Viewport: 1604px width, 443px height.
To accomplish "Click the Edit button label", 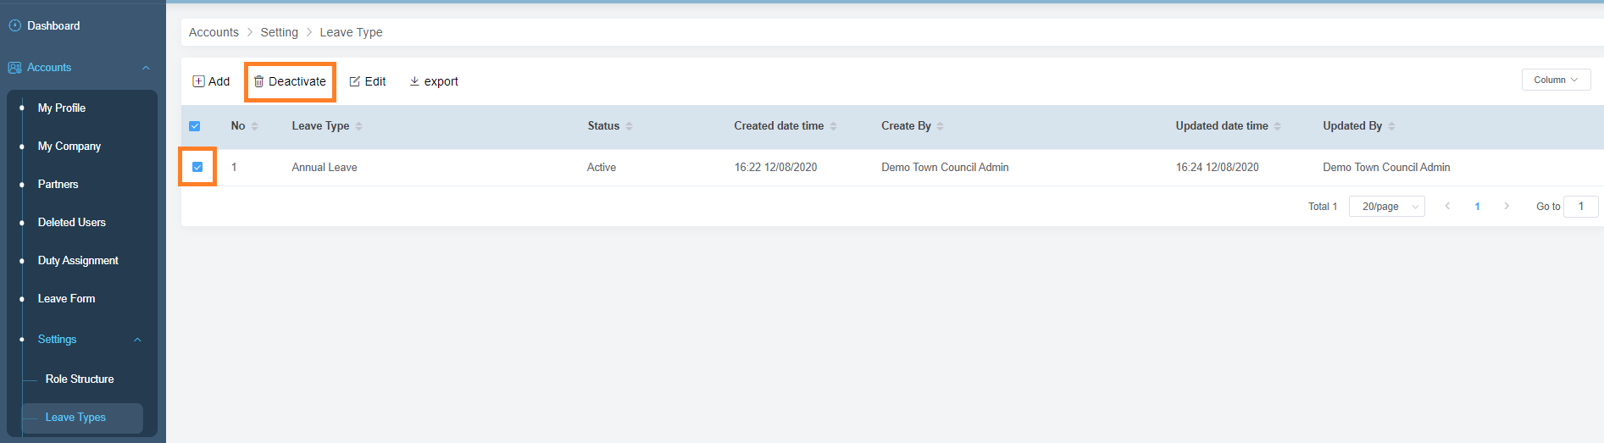I will tap(375, 81).
